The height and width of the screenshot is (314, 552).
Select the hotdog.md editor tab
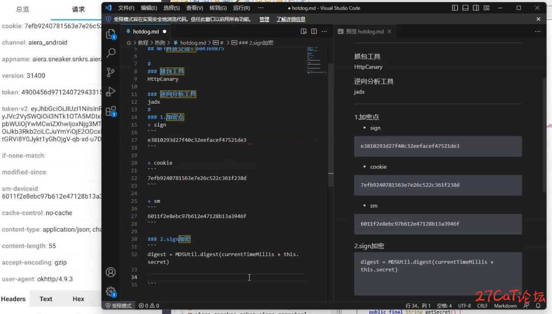(146, 32)
